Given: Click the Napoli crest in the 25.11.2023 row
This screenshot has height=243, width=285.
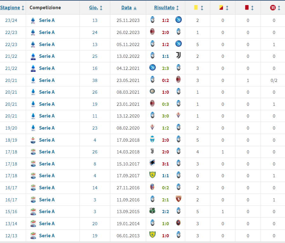Looking at the screenshot, I should point(179,20).
